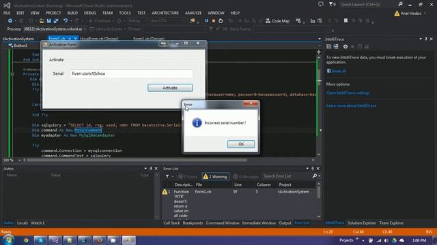Open the ANALYZE menu
The height and width of the screenshot is (245, 437).
coord(193,13)
